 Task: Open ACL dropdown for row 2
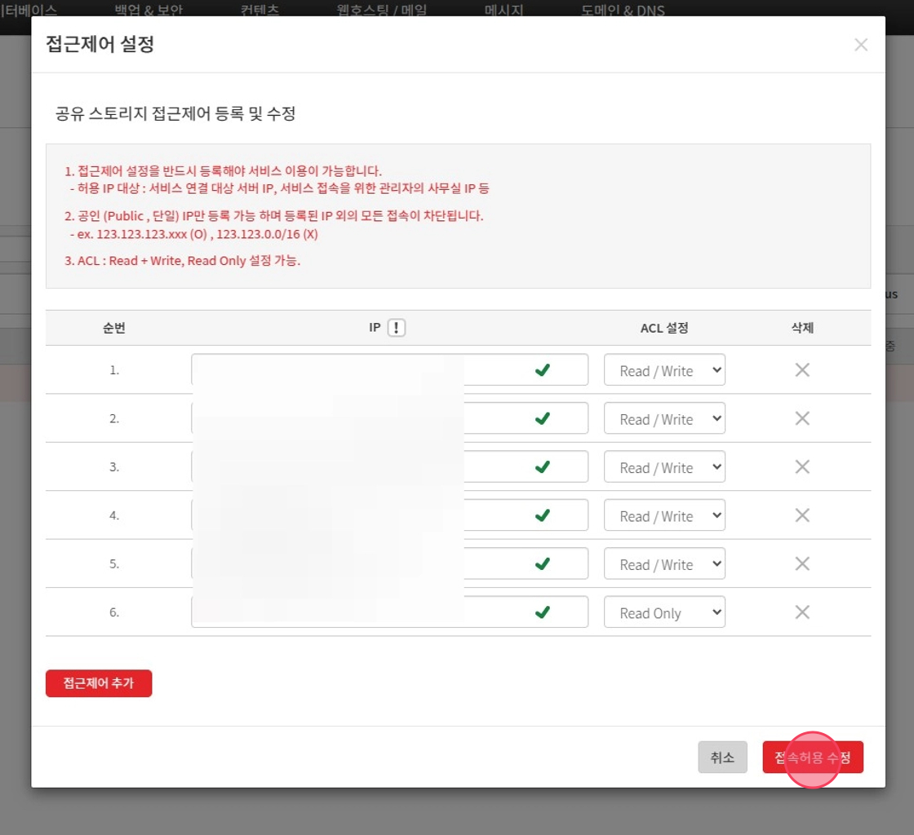pos(664,418)
